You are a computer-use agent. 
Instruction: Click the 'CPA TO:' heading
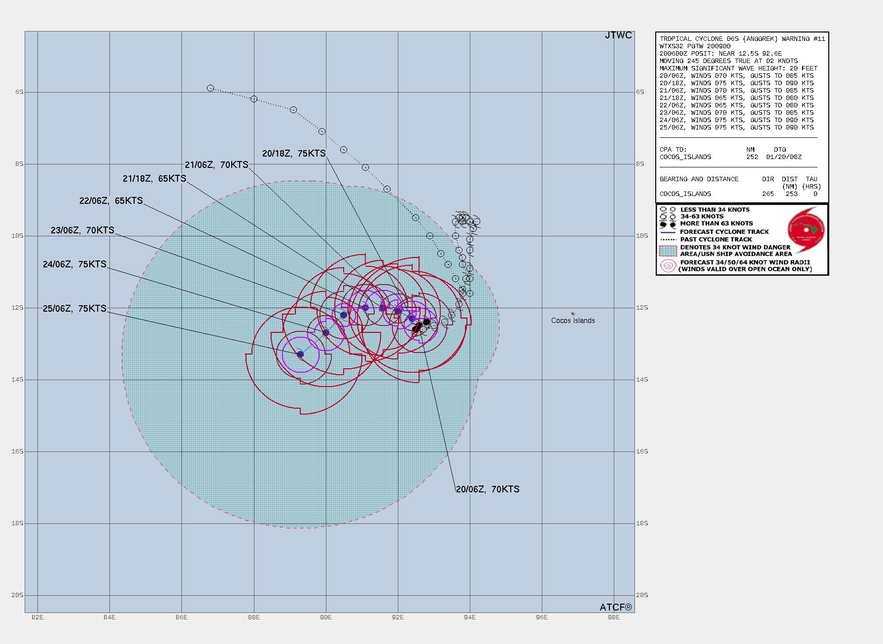pos(673,150)
